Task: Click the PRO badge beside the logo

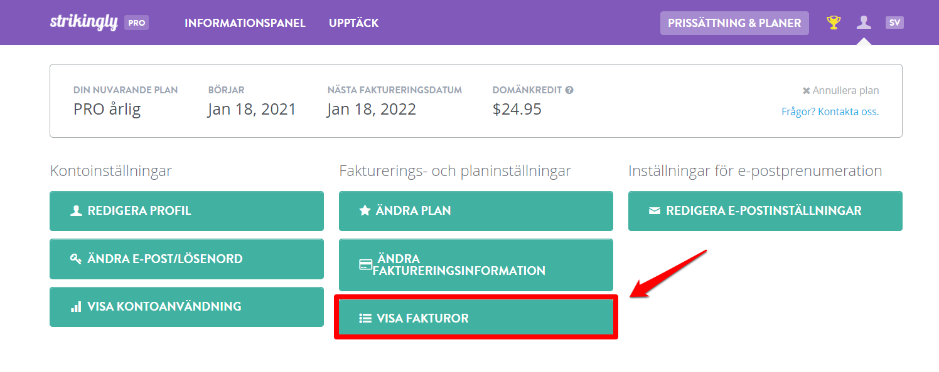Action: coord(136,23)
